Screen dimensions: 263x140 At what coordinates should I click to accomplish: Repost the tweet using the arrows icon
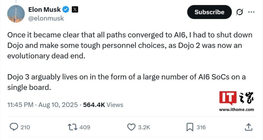72,127
